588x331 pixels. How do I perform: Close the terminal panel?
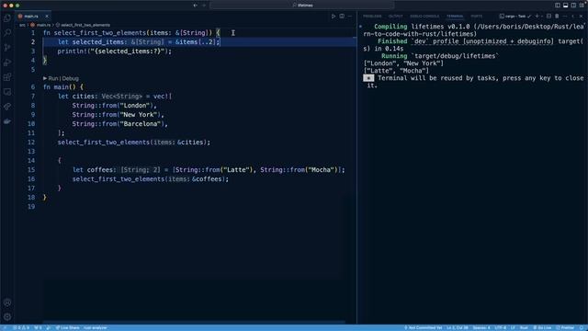click(581, 17)
